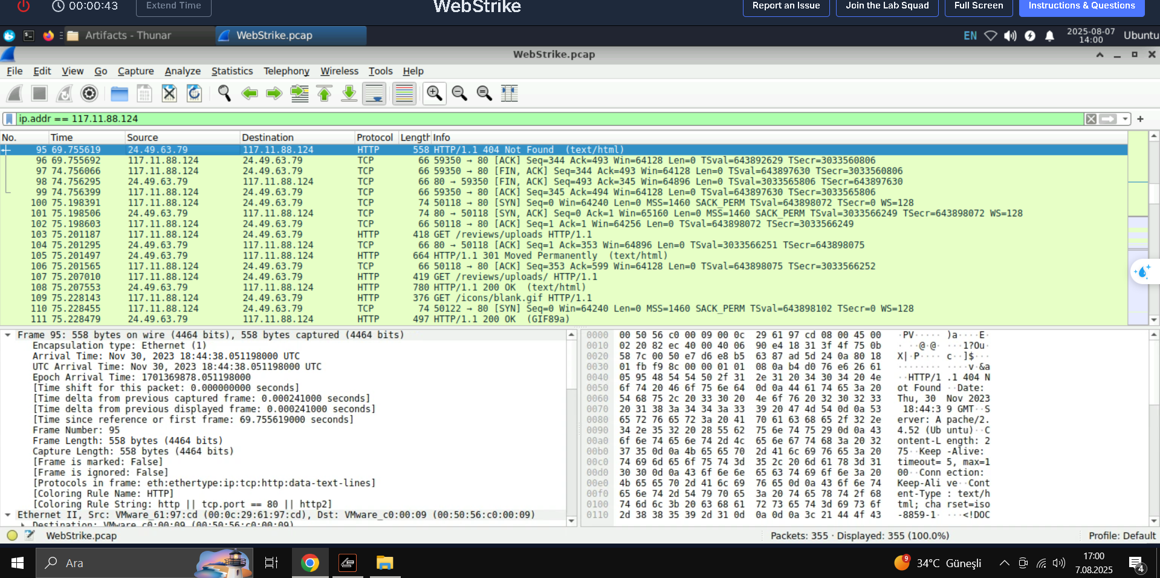Open the Go menu

[x=101, y=71]
